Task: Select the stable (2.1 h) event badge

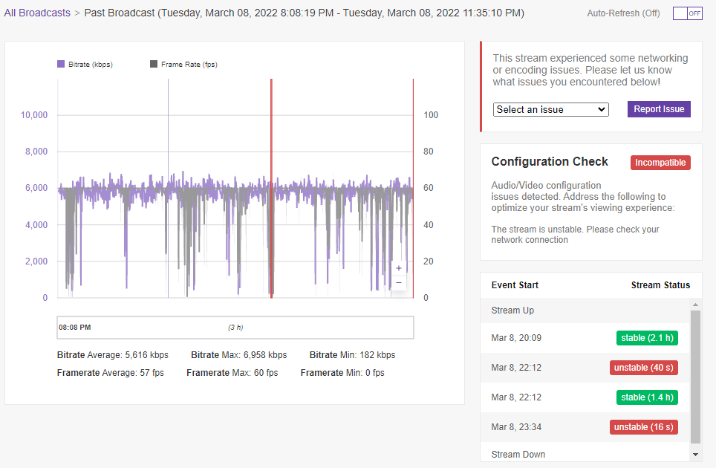Action: click(647, 338)
